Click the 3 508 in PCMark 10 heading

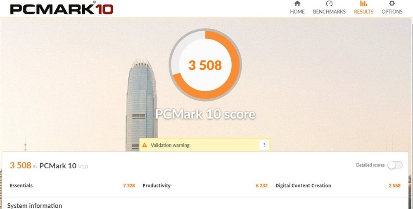pyautogui.click(x=49, y=165)
